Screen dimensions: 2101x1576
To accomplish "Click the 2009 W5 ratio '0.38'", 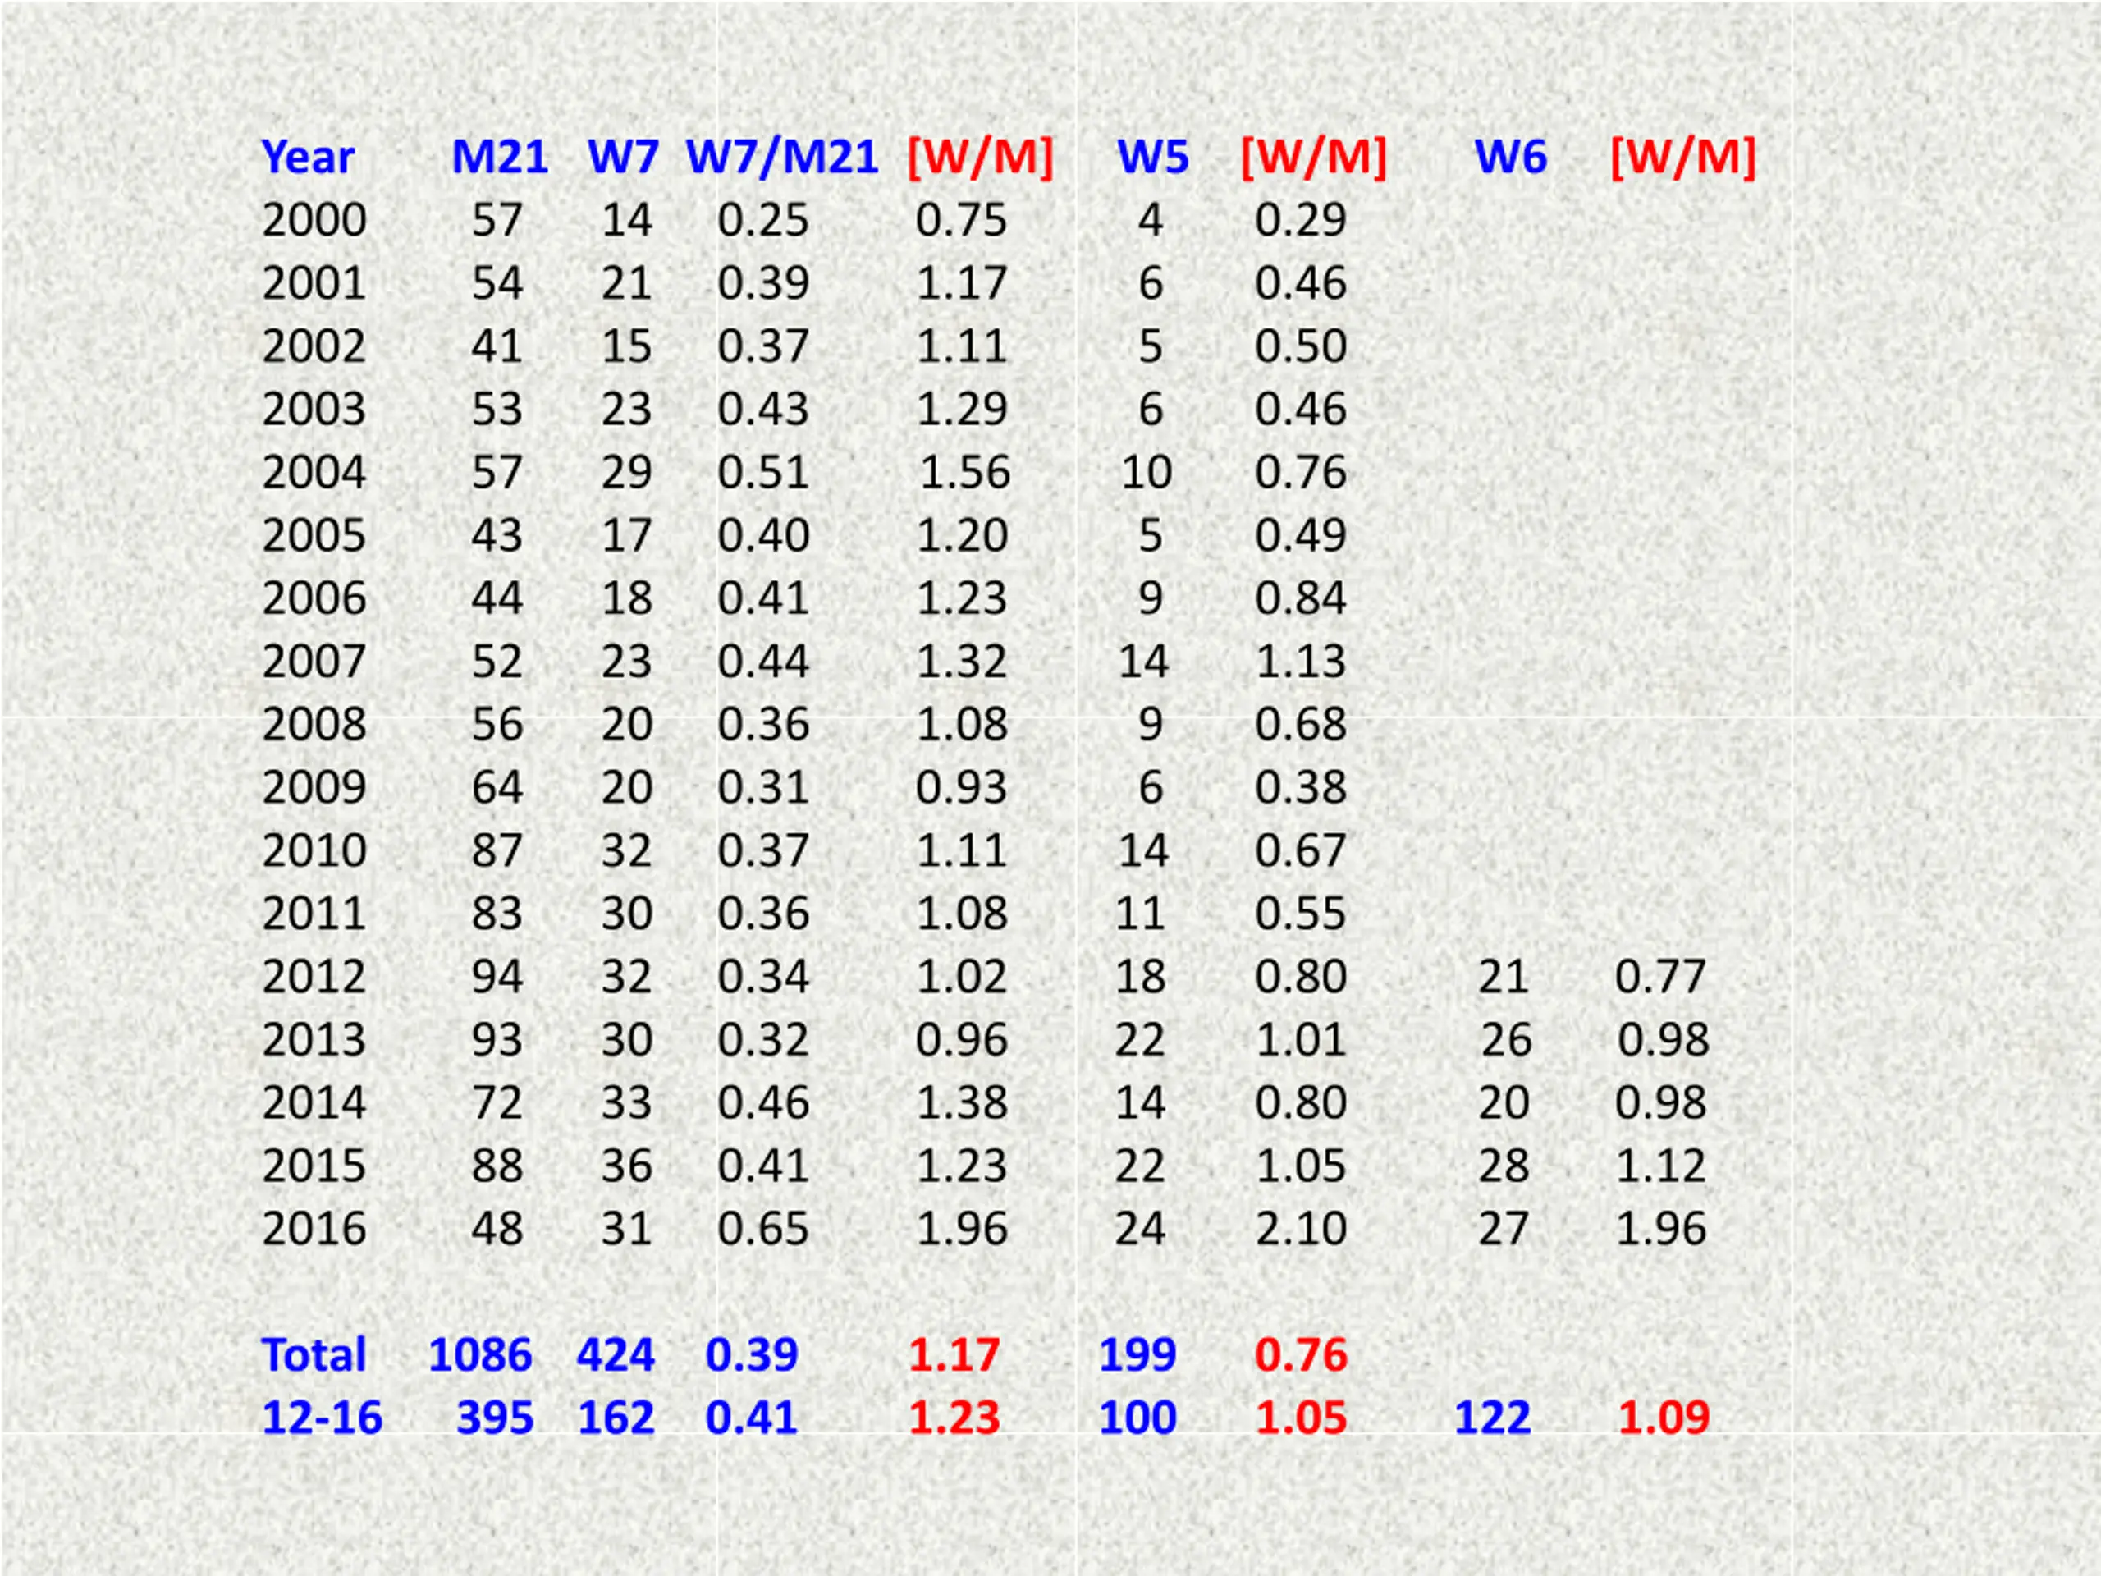I will (x=1302, y=787).
